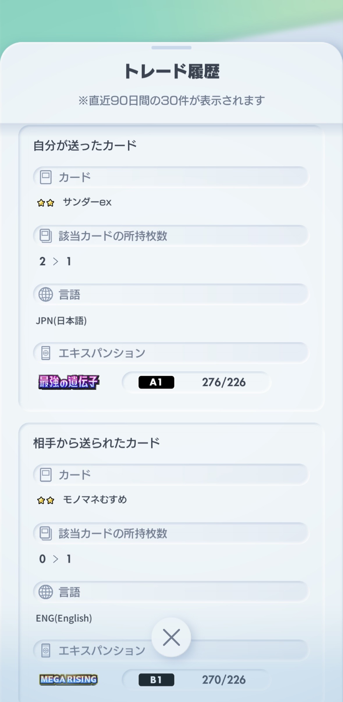Click the owned-count icon for received card

click(x=46, y=533)
